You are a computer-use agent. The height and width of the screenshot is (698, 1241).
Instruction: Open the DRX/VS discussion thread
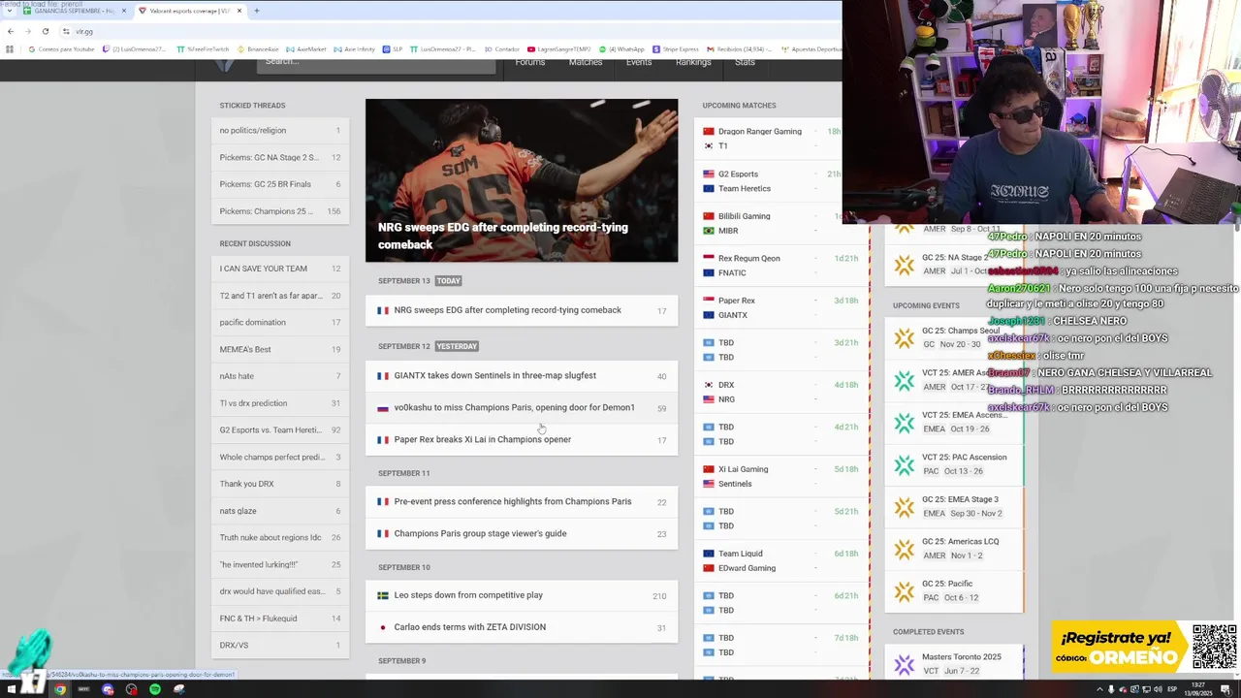(280, 645)
